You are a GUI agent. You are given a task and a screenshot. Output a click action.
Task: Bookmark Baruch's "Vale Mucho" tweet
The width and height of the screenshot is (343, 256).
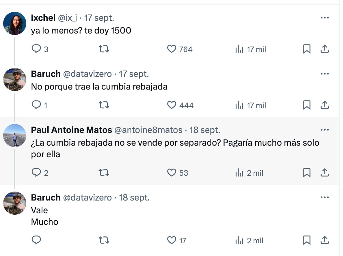click(307, 240)
